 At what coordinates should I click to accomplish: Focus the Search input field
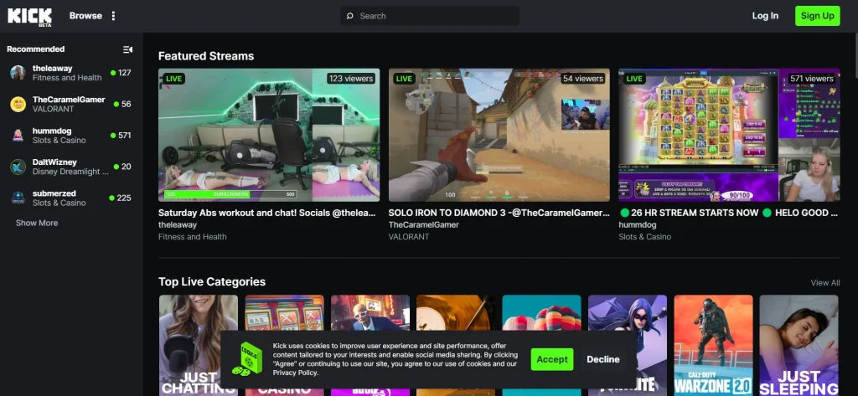[x=430, y=16]
